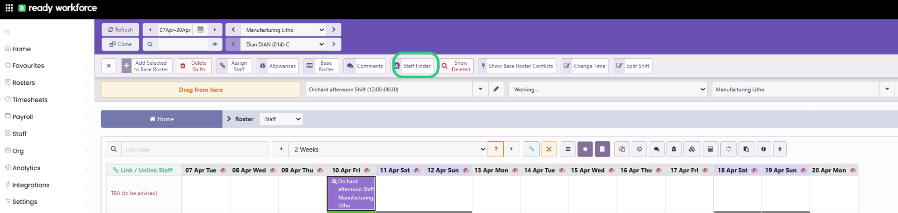Click the Filter Staff input field
Screen dimensions: 898x213
click(x=195, y=149)
